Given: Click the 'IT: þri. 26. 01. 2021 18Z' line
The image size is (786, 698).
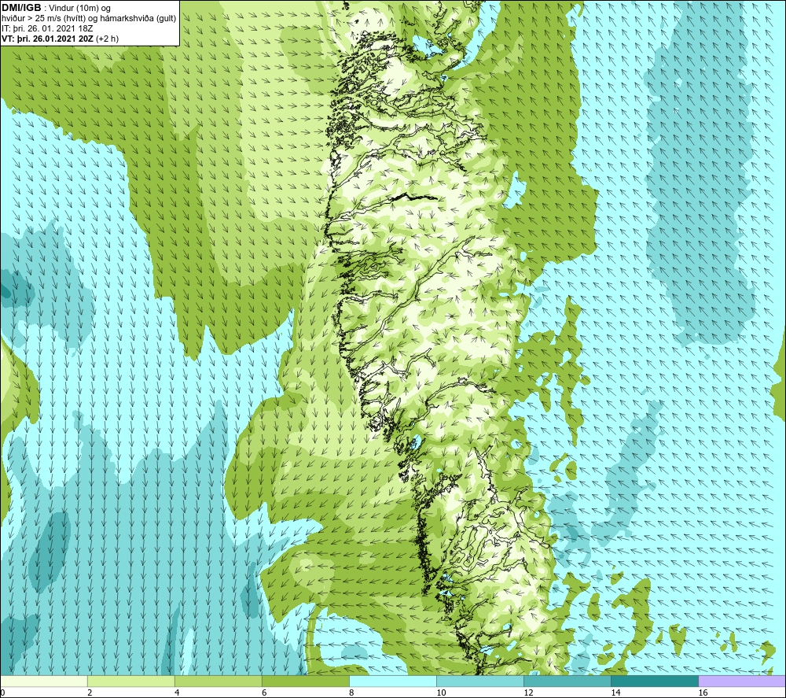Looking at the screenshot, I should (47, 28).
